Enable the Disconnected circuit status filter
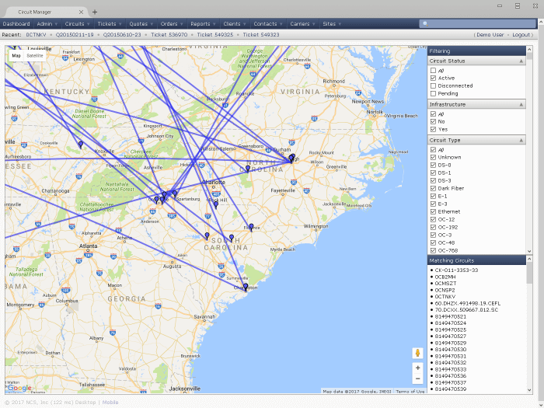Screen dimensions: 544x408 [433, 85]
